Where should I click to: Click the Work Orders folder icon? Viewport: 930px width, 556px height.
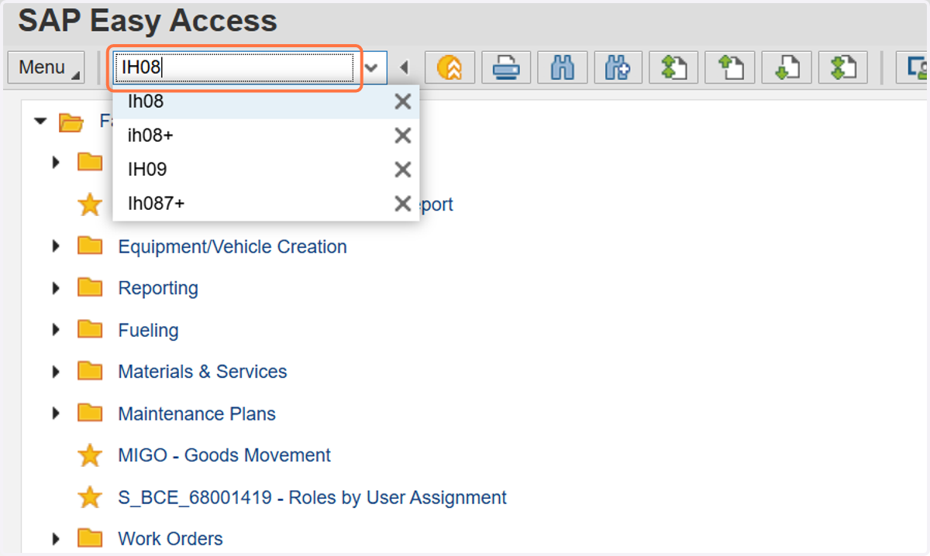tap(90, 537)
